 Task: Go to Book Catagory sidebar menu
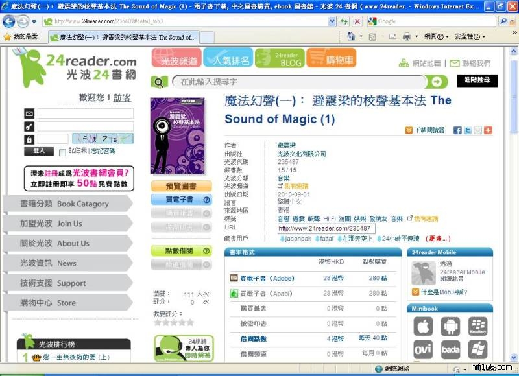pyautogui.click(x=64, y=204)
